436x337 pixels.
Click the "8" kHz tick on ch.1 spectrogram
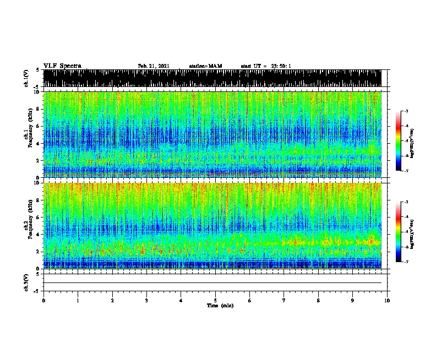coord(39,109)
